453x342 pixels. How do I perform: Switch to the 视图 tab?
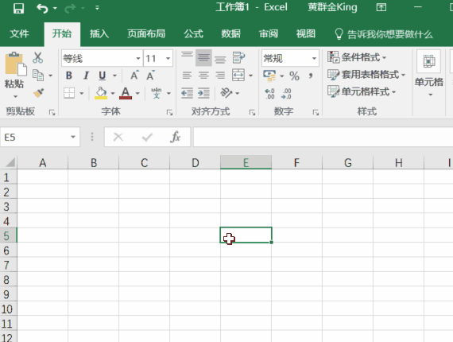(x=306, y=34)
